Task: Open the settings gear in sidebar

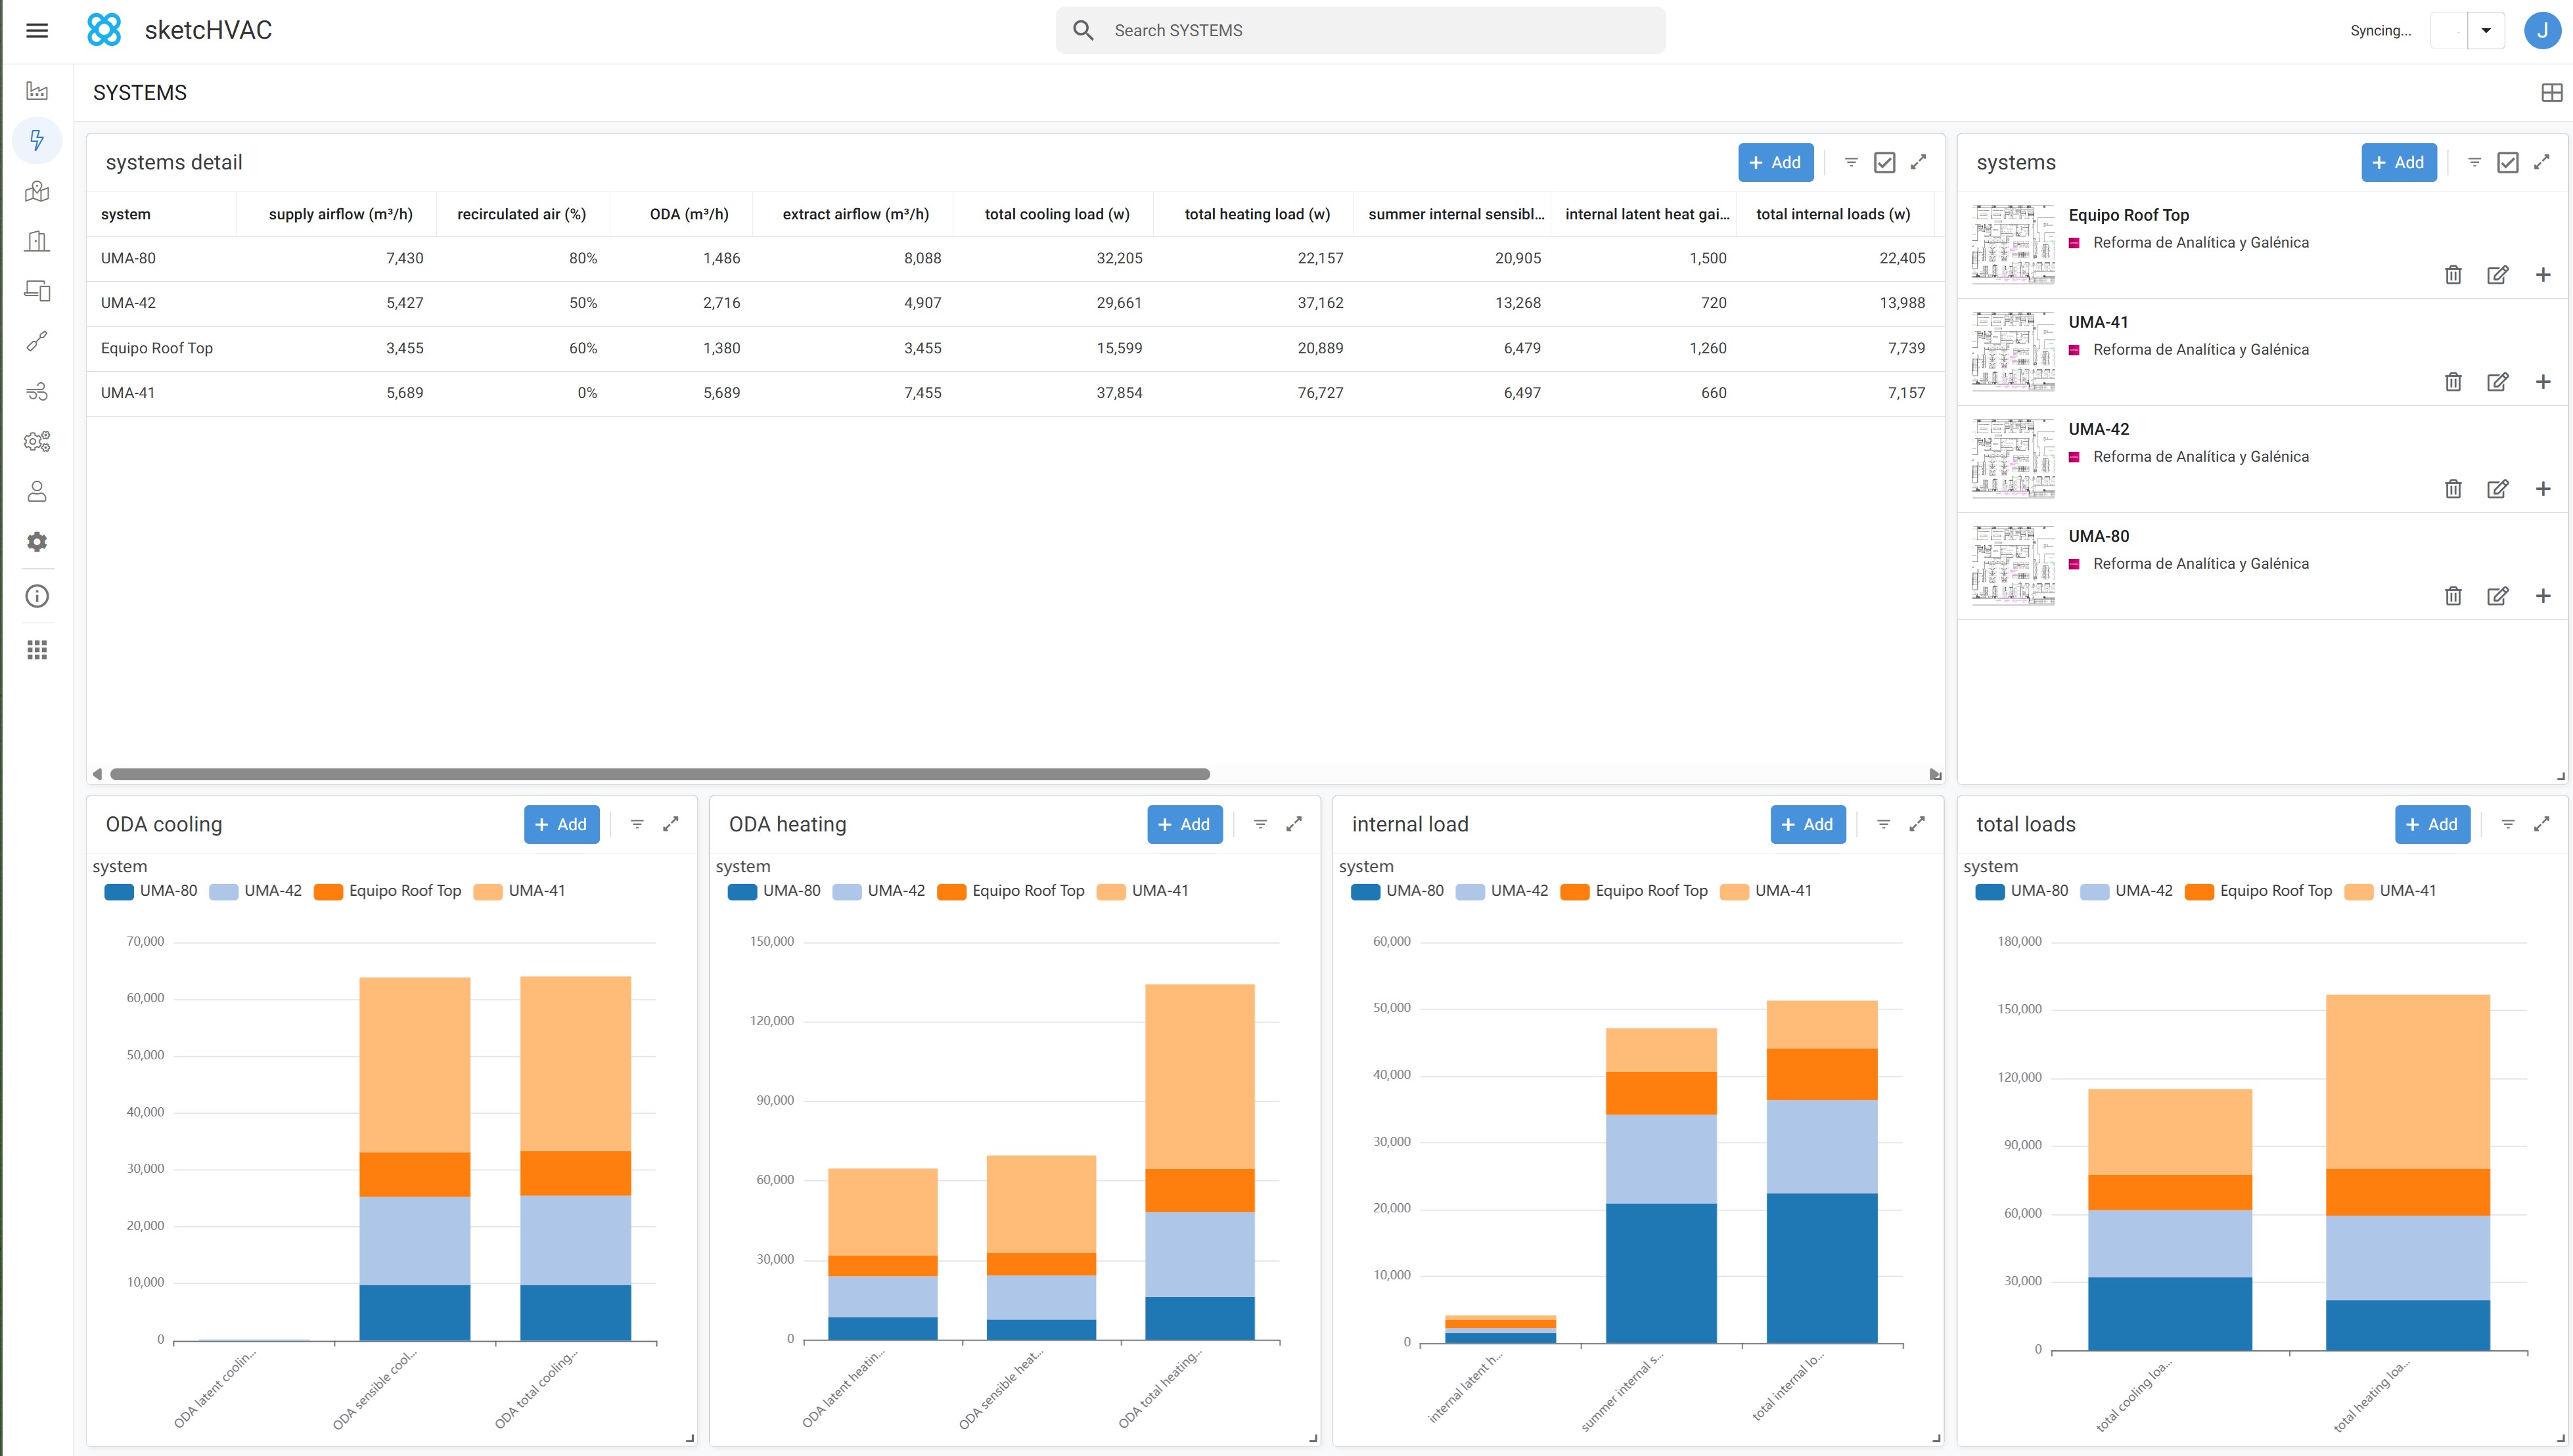Action: (37, 542)
